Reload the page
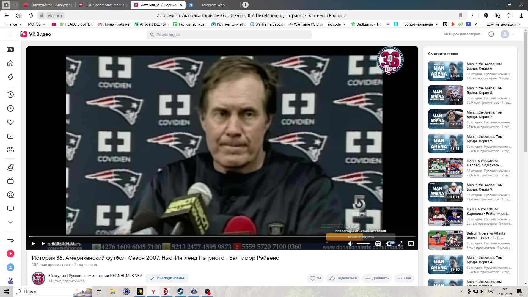 pyautogui.click(x=31, y=15)
